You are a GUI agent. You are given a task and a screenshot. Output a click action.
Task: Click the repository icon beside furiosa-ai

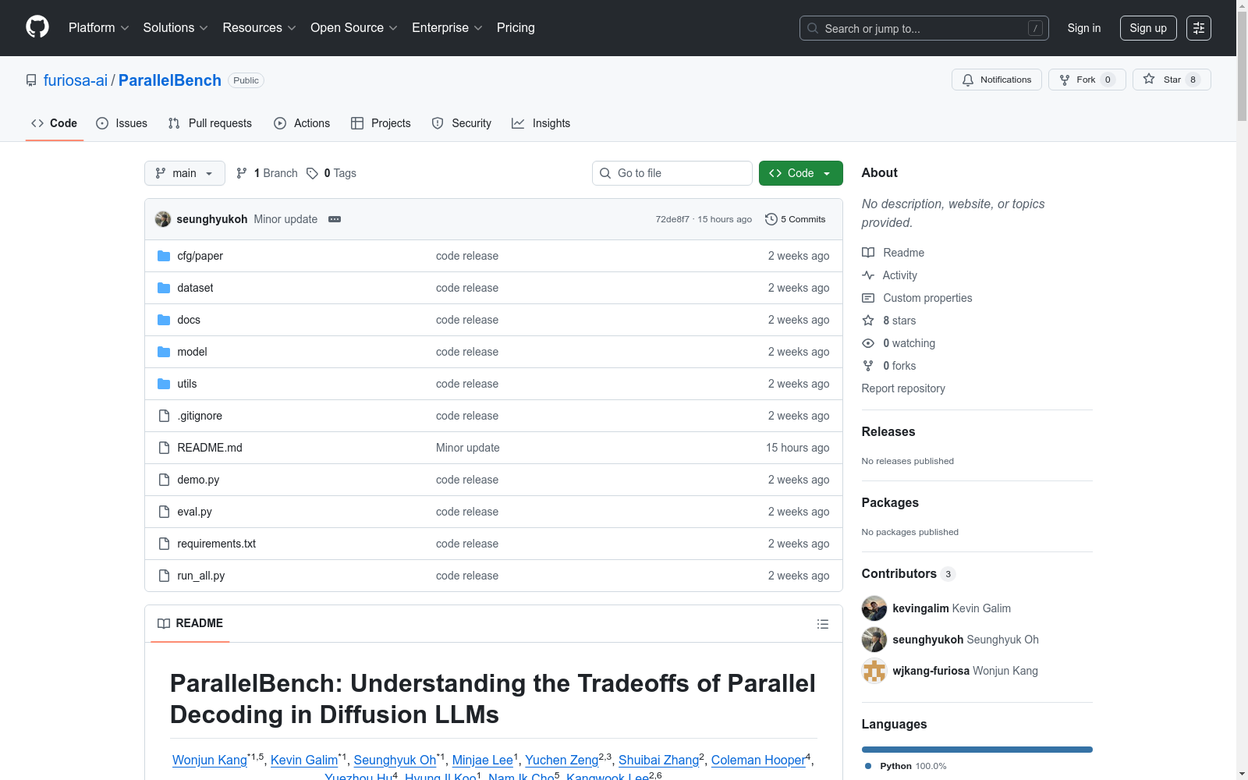click(31, 80)
